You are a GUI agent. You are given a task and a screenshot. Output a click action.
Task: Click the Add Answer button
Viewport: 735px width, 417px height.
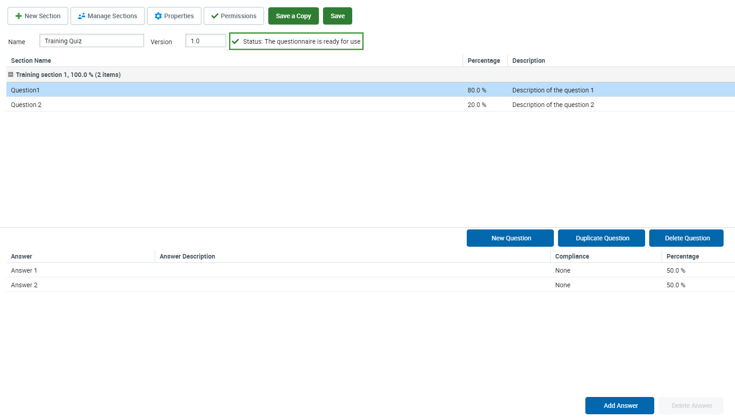[x=620, y=406]
